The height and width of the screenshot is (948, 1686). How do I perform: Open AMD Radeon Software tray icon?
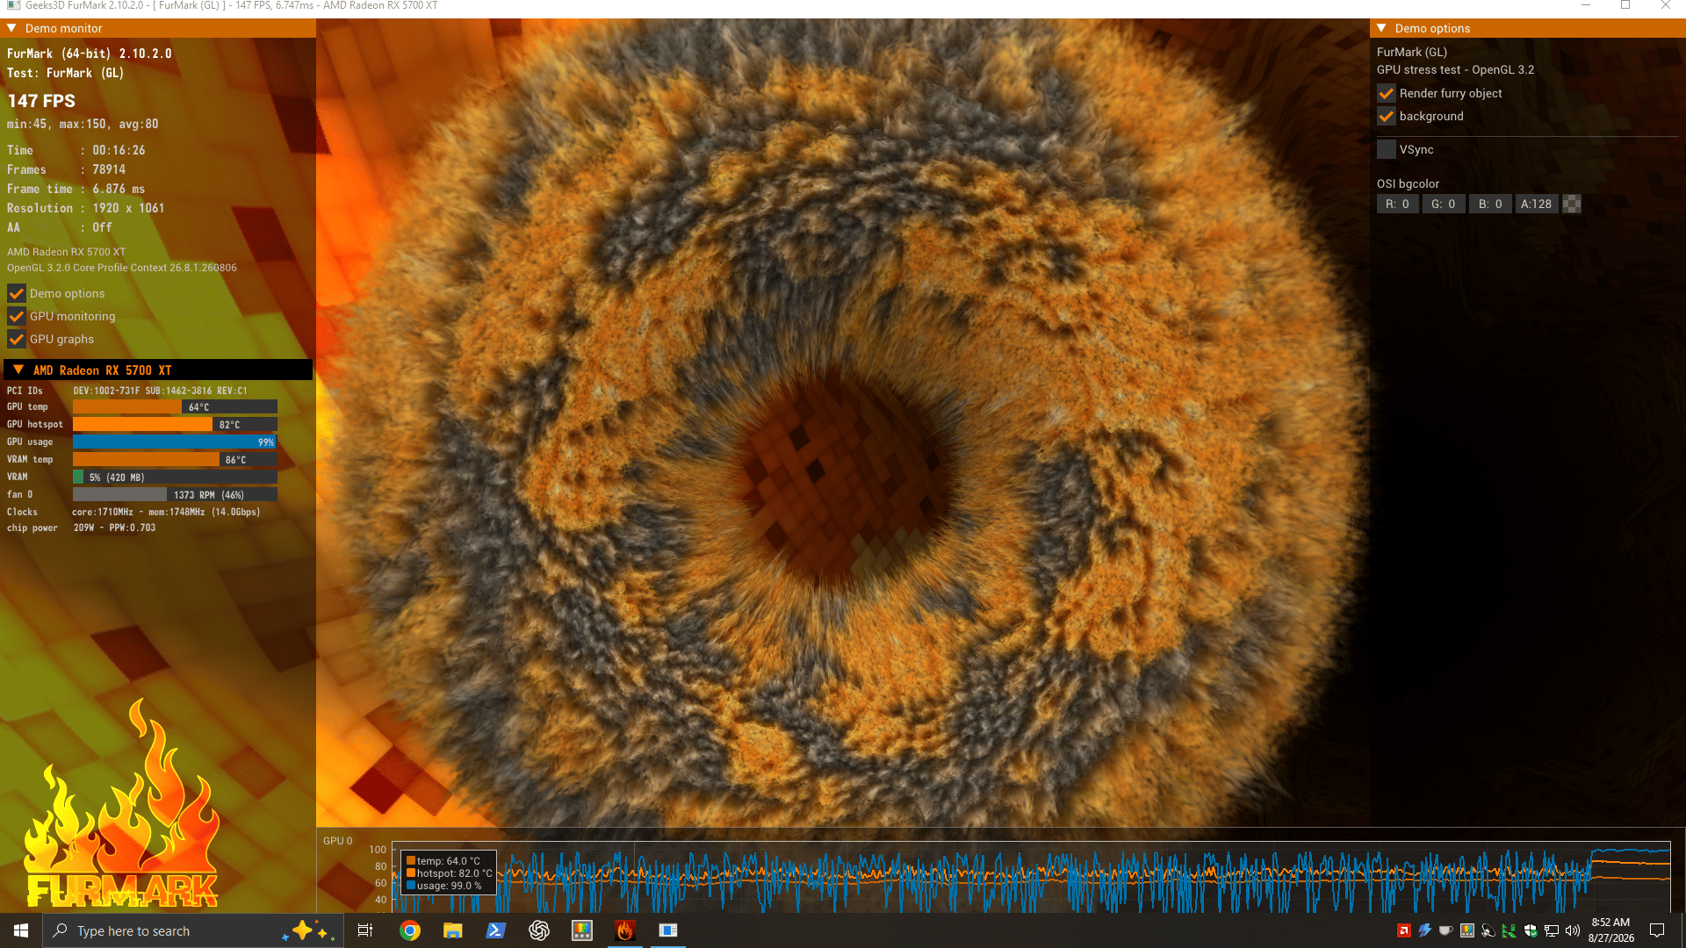(x=1403, y=930)
